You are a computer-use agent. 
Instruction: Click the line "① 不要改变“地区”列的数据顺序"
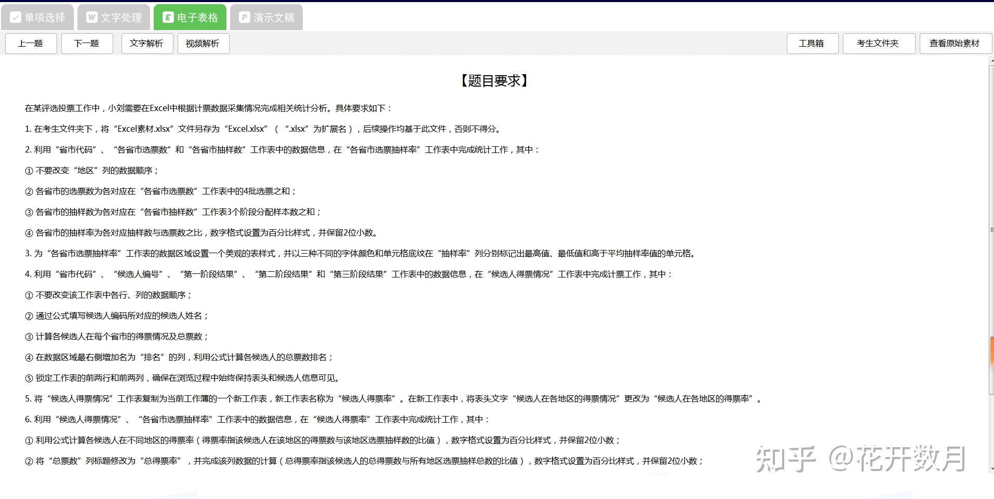coord(92,171)
